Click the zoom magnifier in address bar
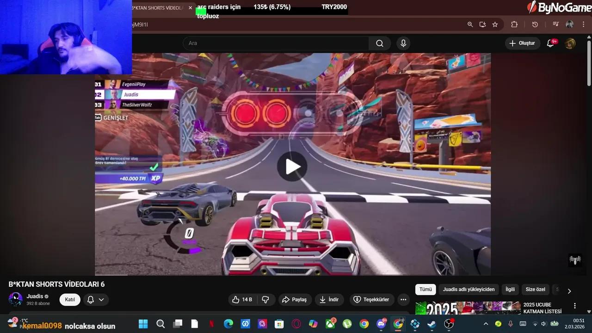 [x=470, y=25]
